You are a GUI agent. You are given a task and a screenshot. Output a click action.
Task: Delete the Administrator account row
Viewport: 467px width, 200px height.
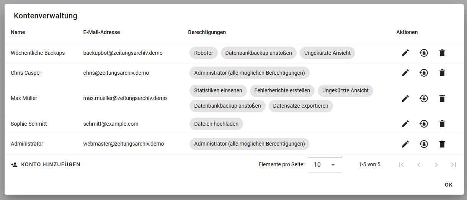pyautogui.click(x=442, y=144)
